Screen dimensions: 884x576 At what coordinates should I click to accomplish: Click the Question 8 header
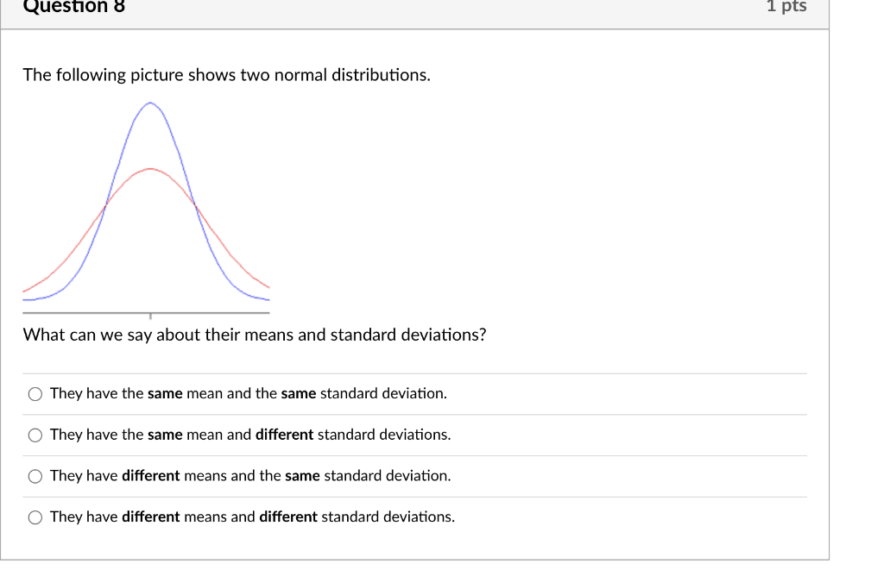tap(73, 7)
